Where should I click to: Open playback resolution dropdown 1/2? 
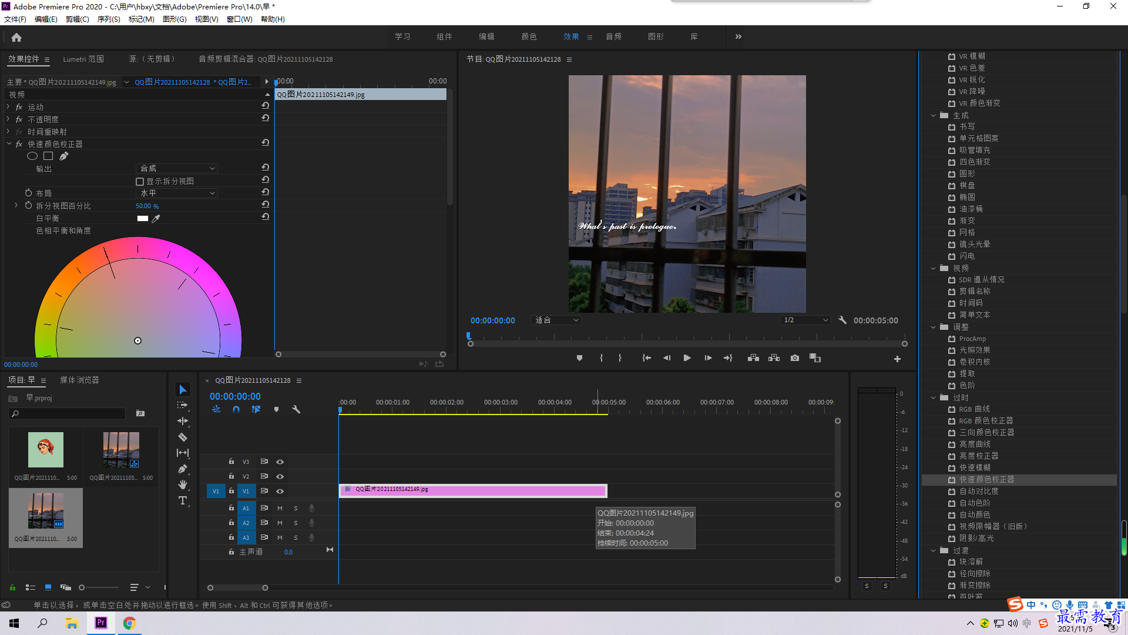[x=805, y=320]
